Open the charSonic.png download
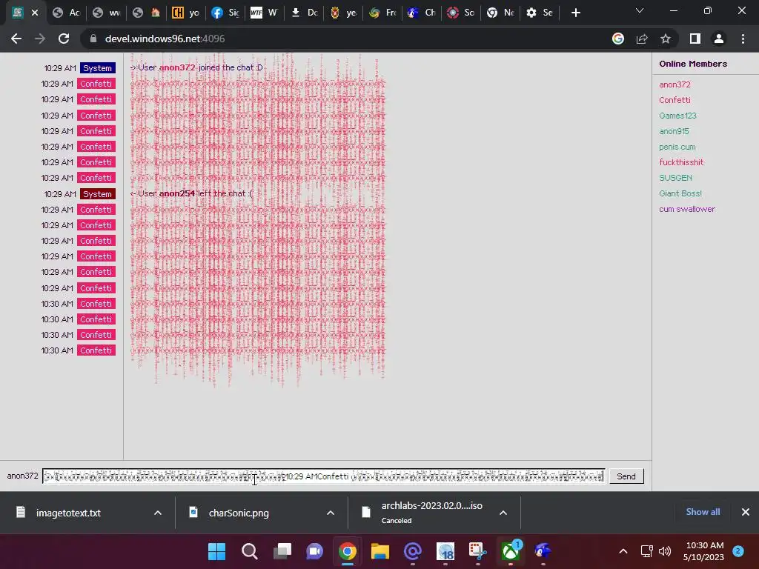The width and height of the screenshot is (759, 569). coord(239,513)
